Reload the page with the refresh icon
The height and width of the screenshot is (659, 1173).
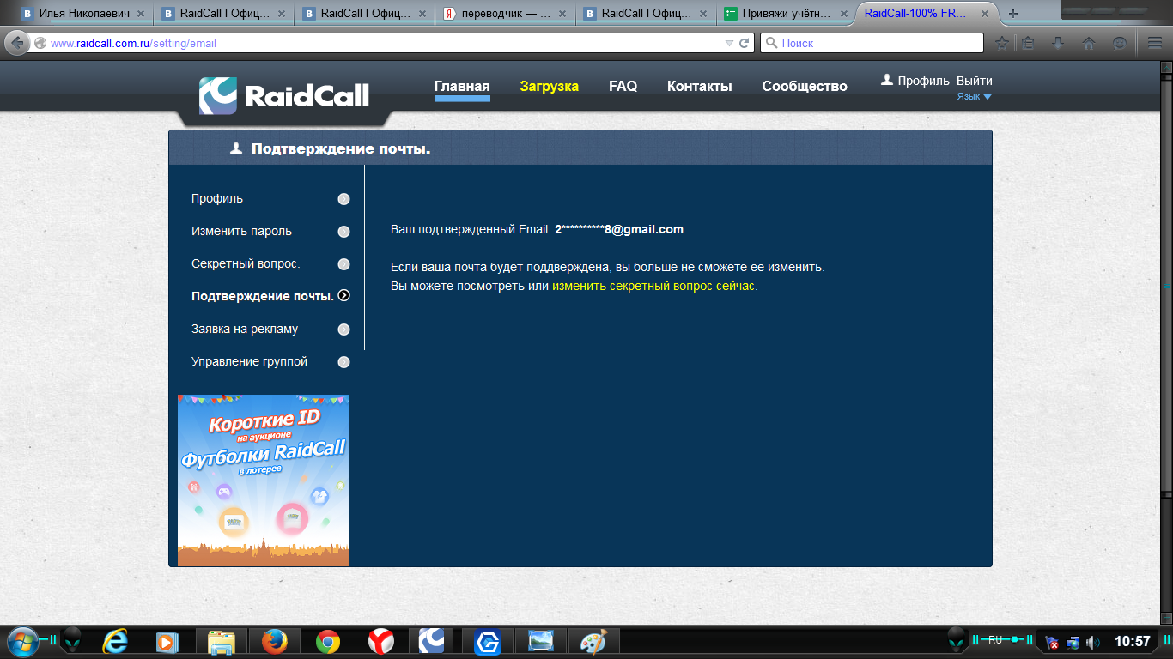[x=745, y=43]
